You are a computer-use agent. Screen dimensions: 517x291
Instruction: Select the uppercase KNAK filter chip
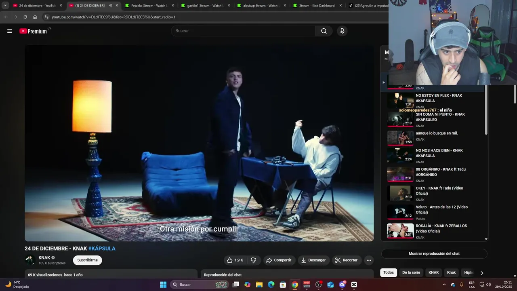(433, 272)
